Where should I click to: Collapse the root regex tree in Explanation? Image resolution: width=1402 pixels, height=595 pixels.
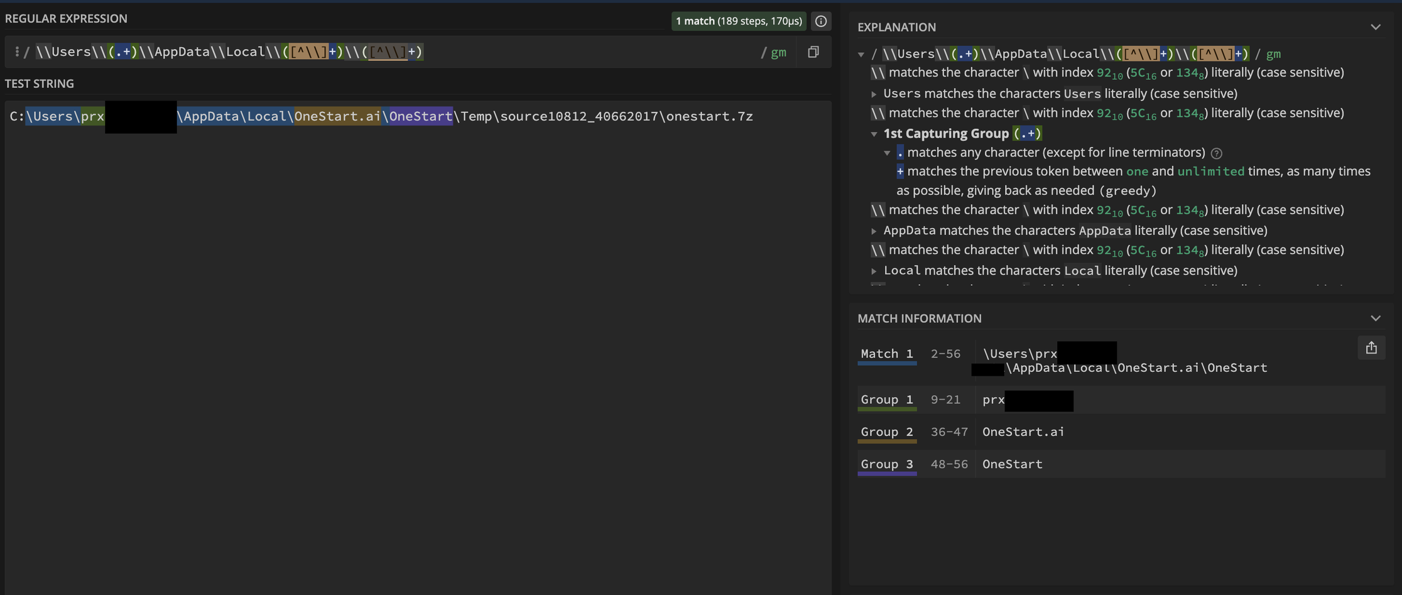click(861, 55)
